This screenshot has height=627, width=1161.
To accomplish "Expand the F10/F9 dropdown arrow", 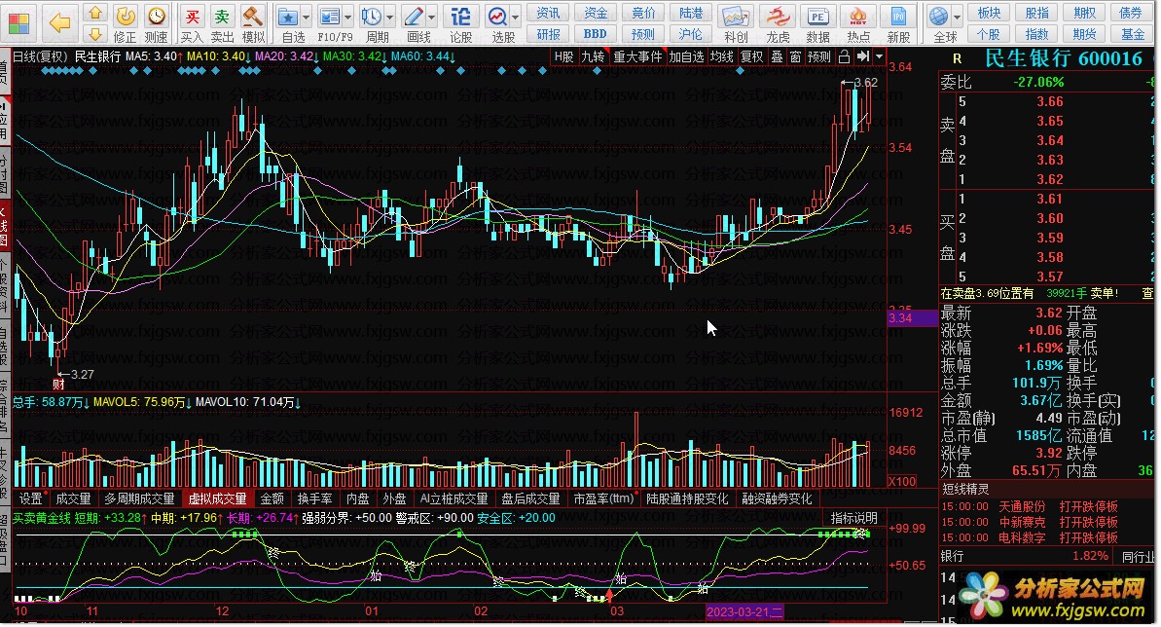I will pos(347,17).
